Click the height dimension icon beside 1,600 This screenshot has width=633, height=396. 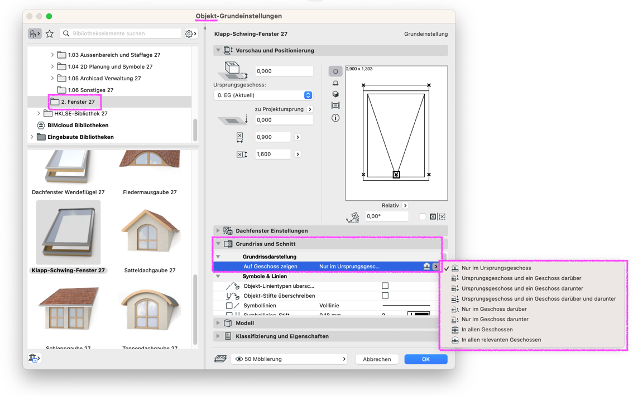coord(241,154)
